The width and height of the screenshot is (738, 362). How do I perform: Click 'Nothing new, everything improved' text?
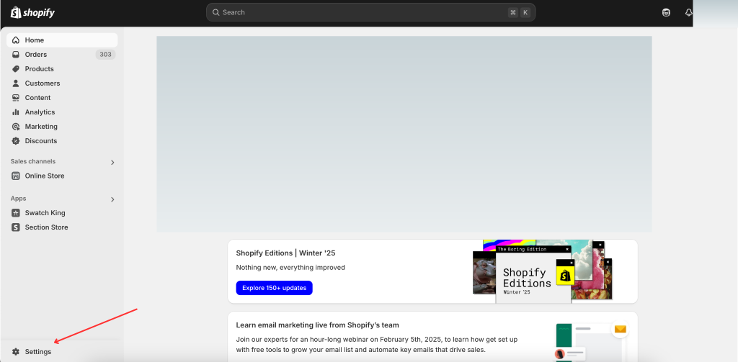coord(290,268)
